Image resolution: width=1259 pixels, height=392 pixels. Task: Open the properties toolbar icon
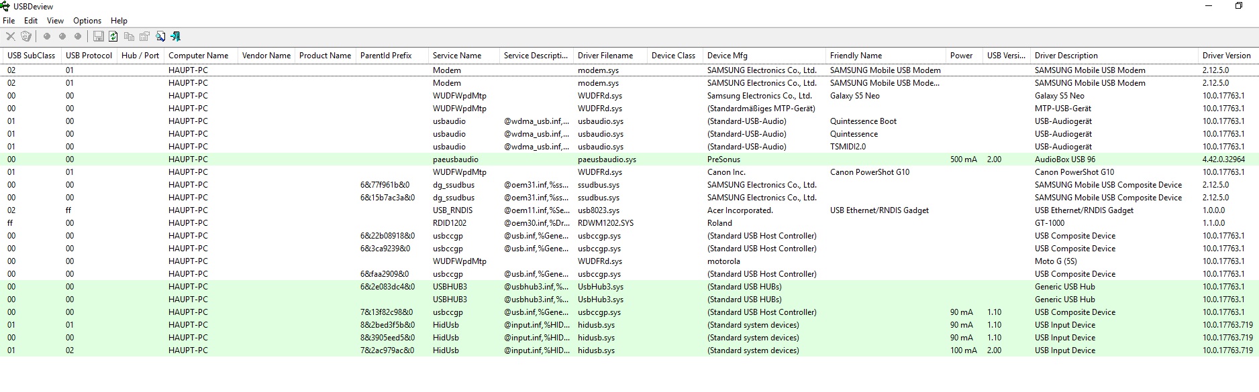coord(144,36)
